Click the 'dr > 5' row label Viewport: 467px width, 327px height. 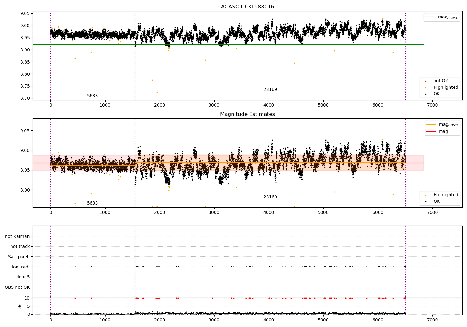tap(23, 277)
